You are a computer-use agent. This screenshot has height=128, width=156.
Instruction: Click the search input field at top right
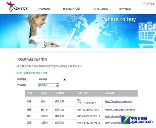pos(149,9)
